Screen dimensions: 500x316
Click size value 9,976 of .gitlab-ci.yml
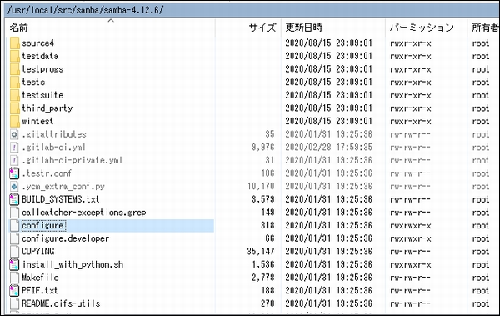point(262,148)
